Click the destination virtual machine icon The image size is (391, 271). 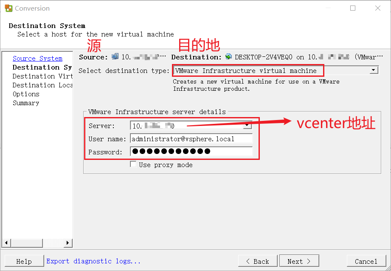(228, 56)
